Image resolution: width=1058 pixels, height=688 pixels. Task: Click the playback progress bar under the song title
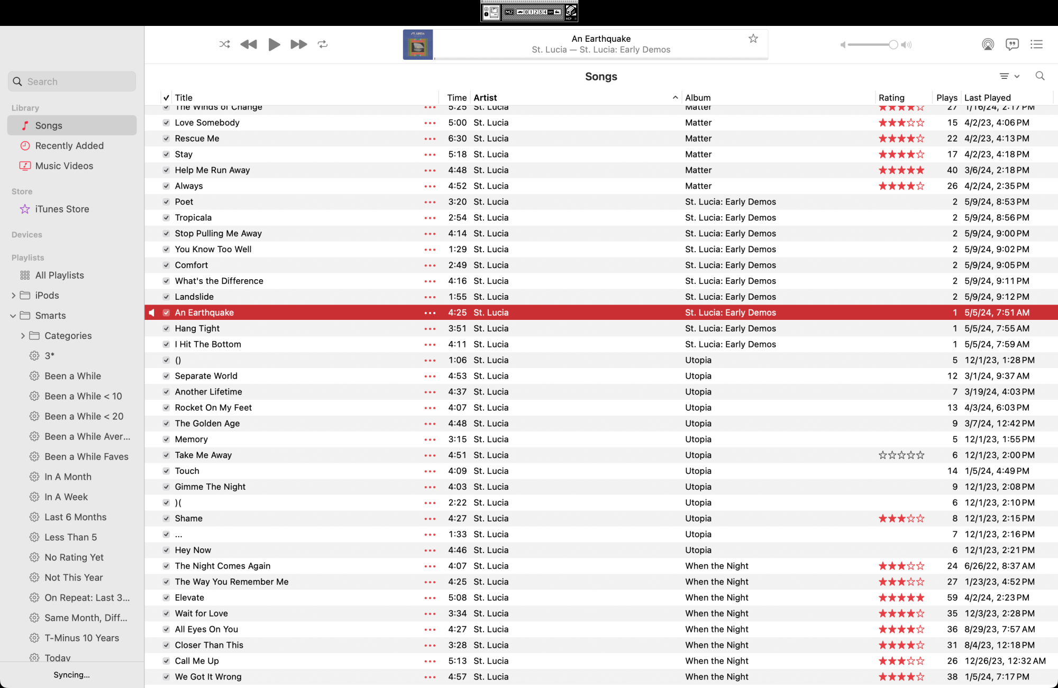click(601, 59)
